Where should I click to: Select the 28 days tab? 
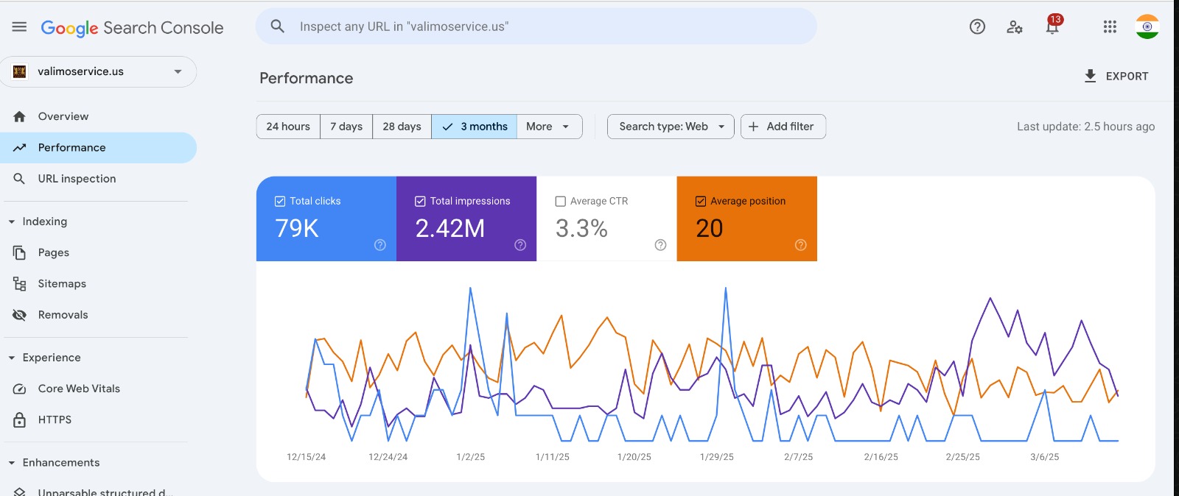402,127
